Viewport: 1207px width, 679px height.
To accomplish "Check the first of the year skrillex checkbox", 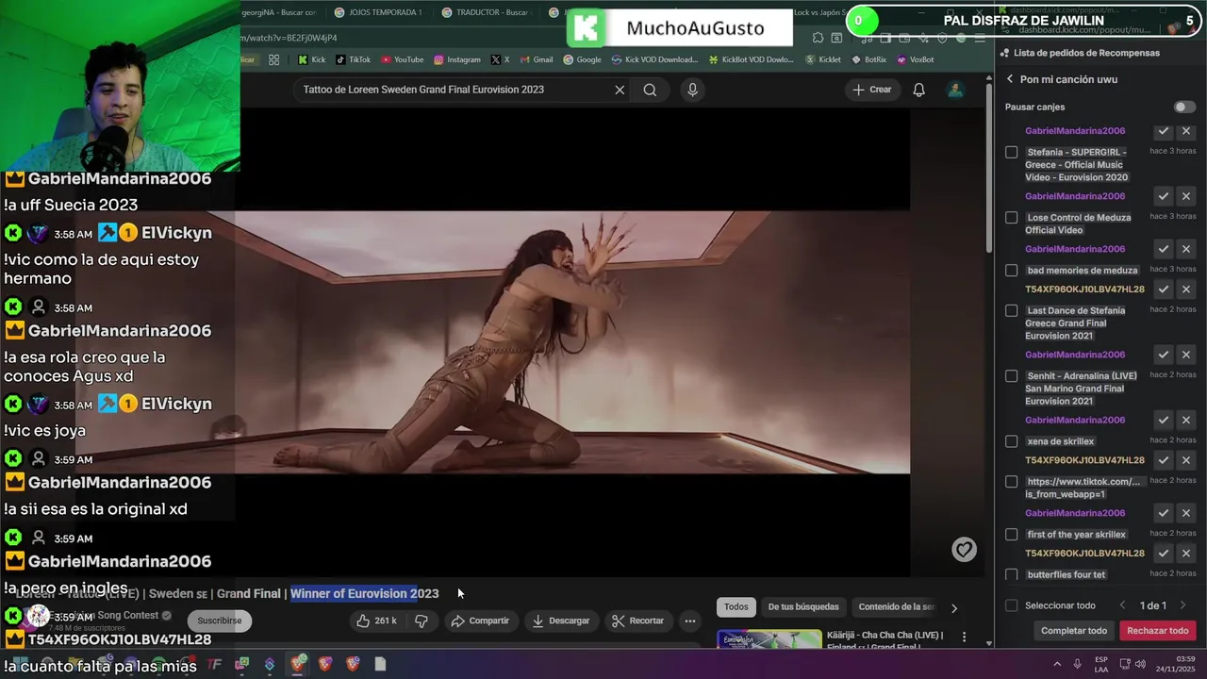I will pyautogui.click(x=1011, y=535).
